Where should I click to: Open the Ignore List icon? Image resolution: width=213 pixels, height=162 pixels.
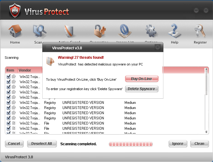tap(125, 32)
